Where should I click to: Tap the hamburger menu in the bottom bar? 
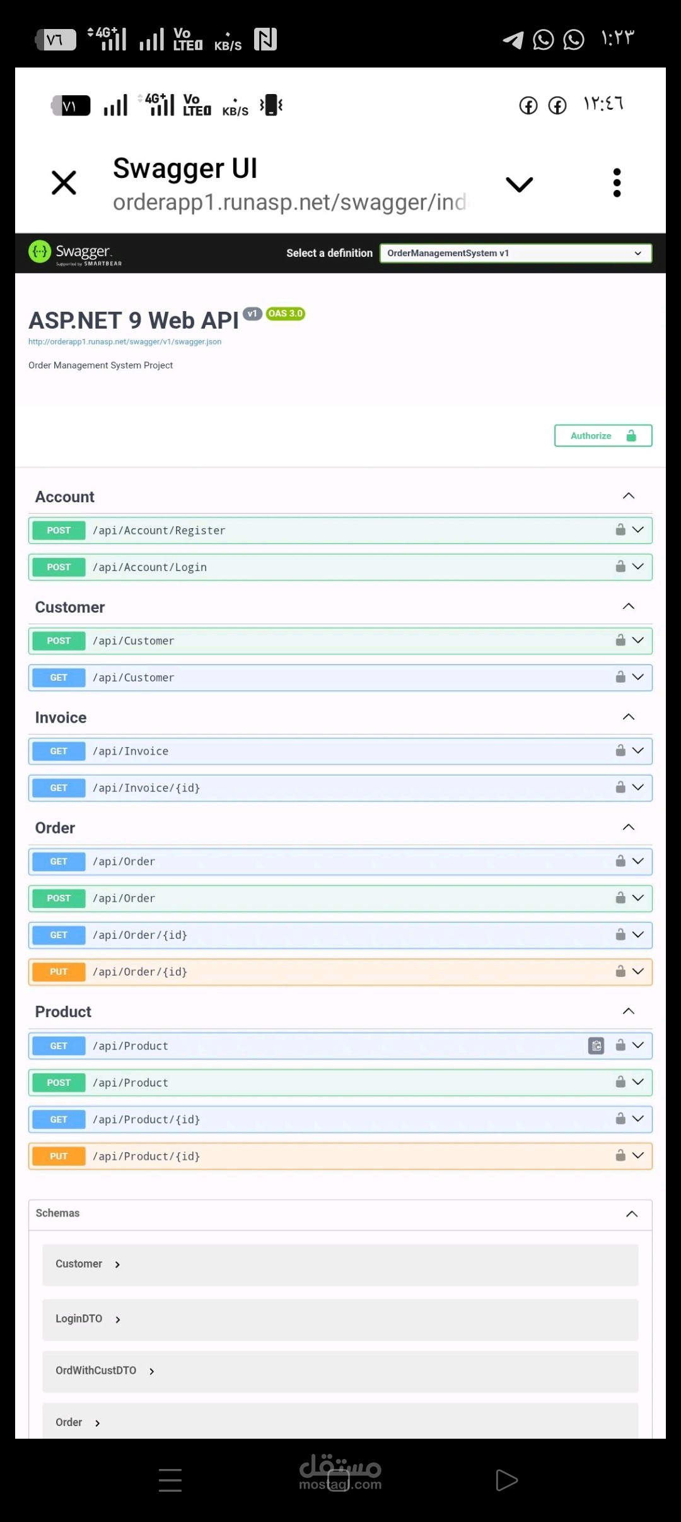coord(170,1480)
